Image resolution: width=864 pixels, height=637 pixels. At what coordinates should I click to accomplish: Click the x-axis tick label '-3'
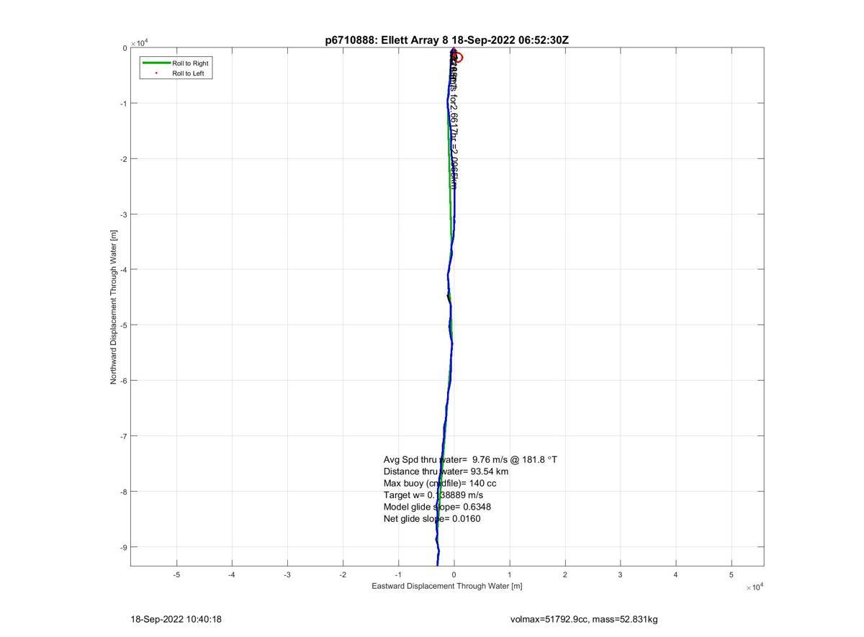click(x=287, y=574)
